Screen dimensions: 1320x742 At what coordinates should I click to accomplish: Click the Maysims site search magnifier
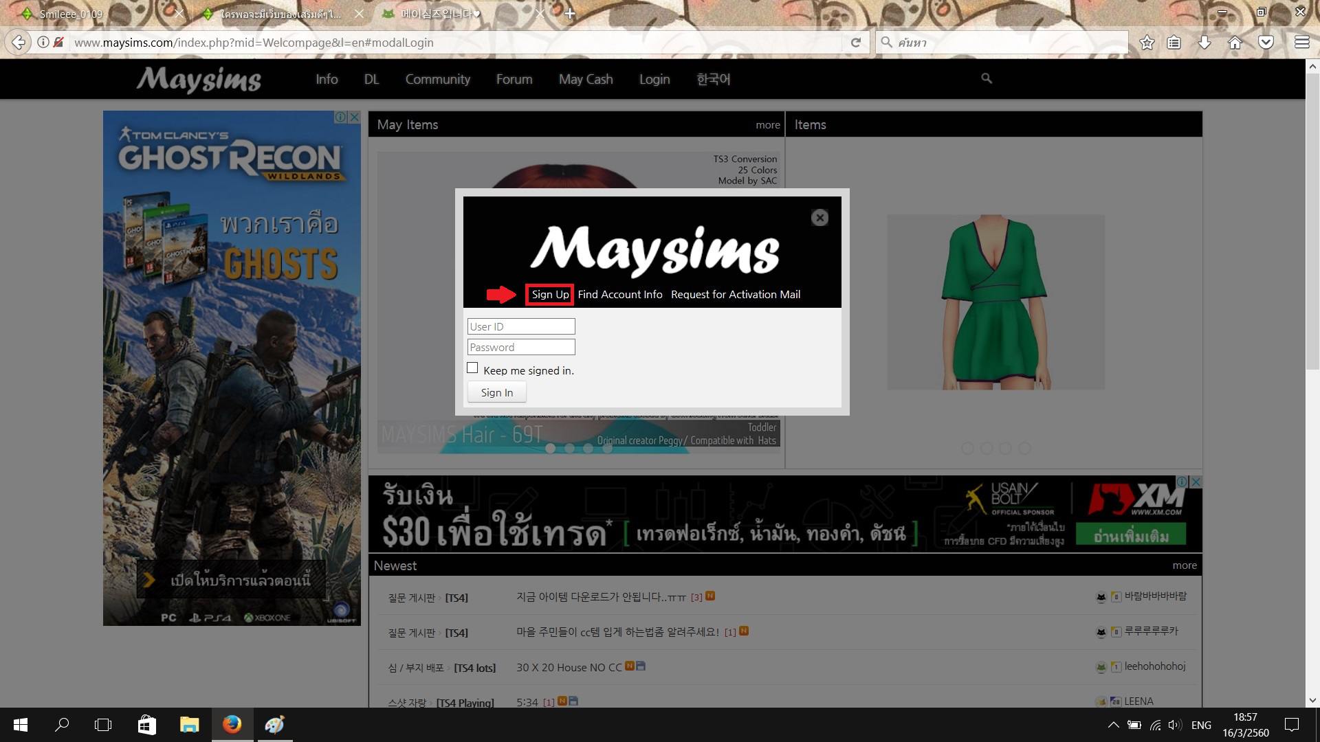[x=987, y=79]
